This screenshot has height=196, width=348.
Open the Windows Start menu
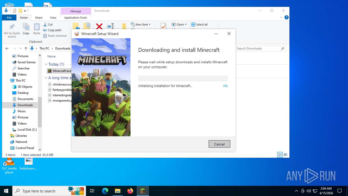point(6,191)
